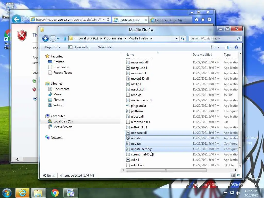The width and height of the screenshot is (264, 198).
Task: Create a New folder
Action: (105, 47)
